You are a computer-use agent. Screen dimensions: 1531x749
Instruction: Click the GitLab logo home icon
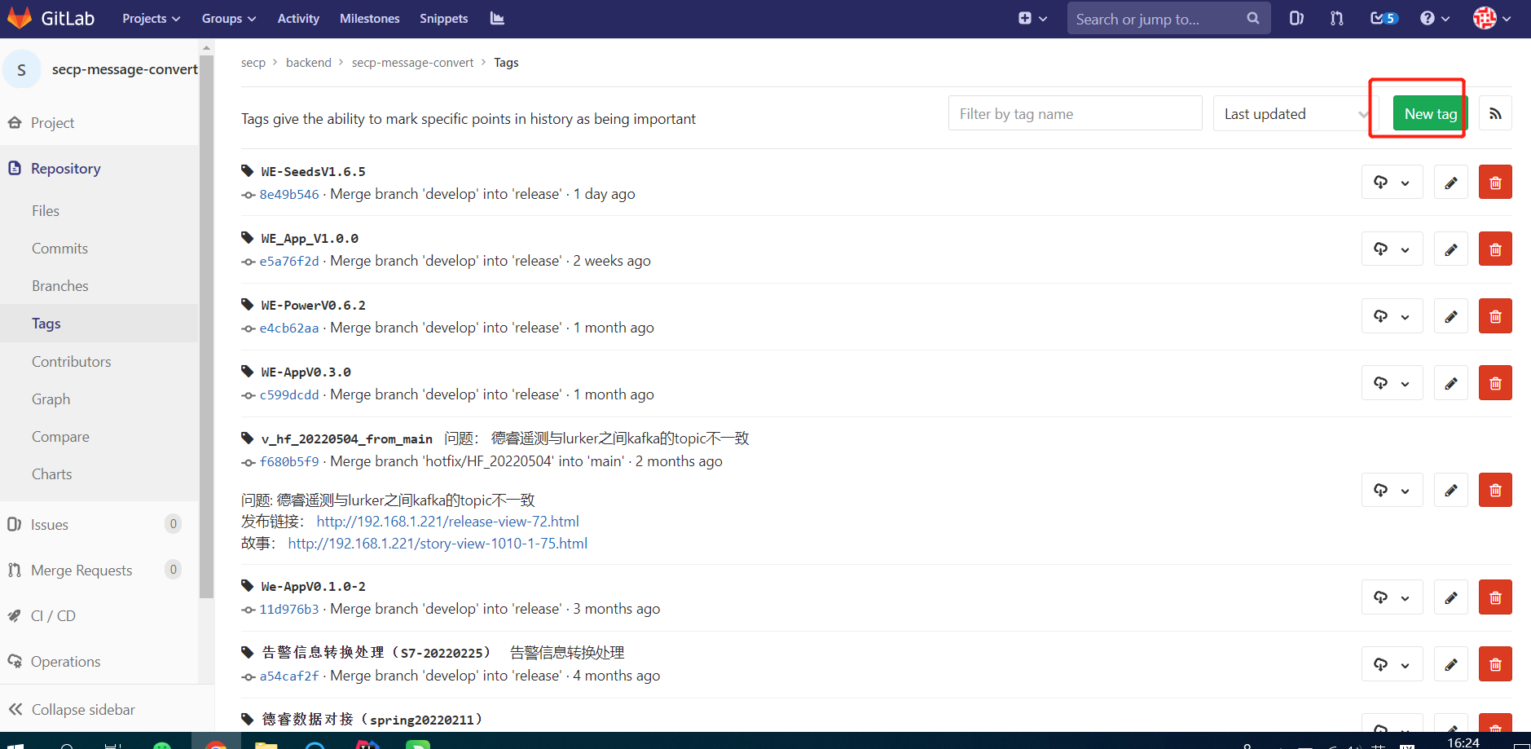coord(20,18)
